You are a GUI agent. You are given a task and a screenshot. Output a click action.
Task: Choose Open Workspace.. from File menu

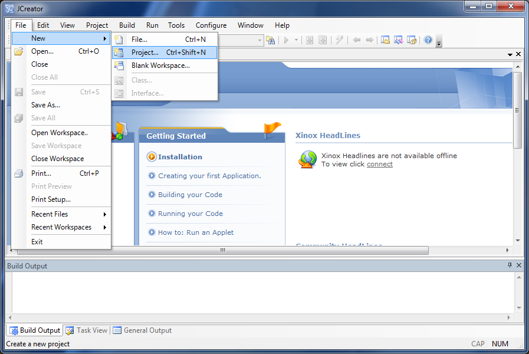61,133
